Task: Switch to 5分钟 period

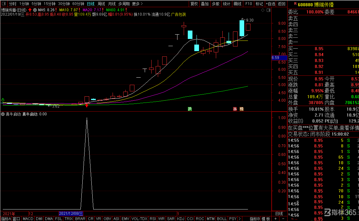Action: coord(36,4)
